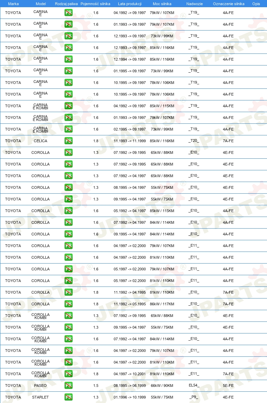Click fuel icon in Carina E Kombi 79kW row
The width and height of the screenshot is (267, 403).
[x=68, y=118]
